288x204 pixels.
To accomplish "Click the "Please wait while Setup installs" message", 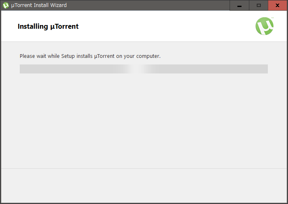I will click(90, 56).
